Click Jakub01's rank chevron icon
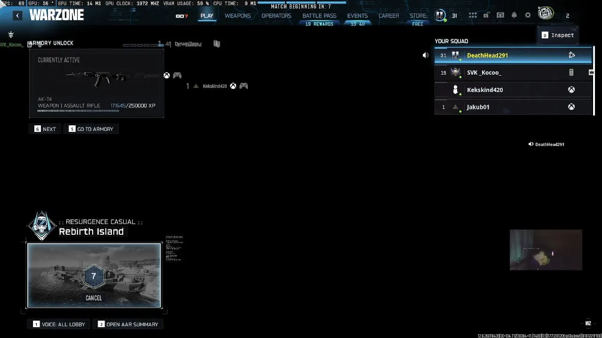The height and width of the screenshot is (338, 602). click(455, 108)
